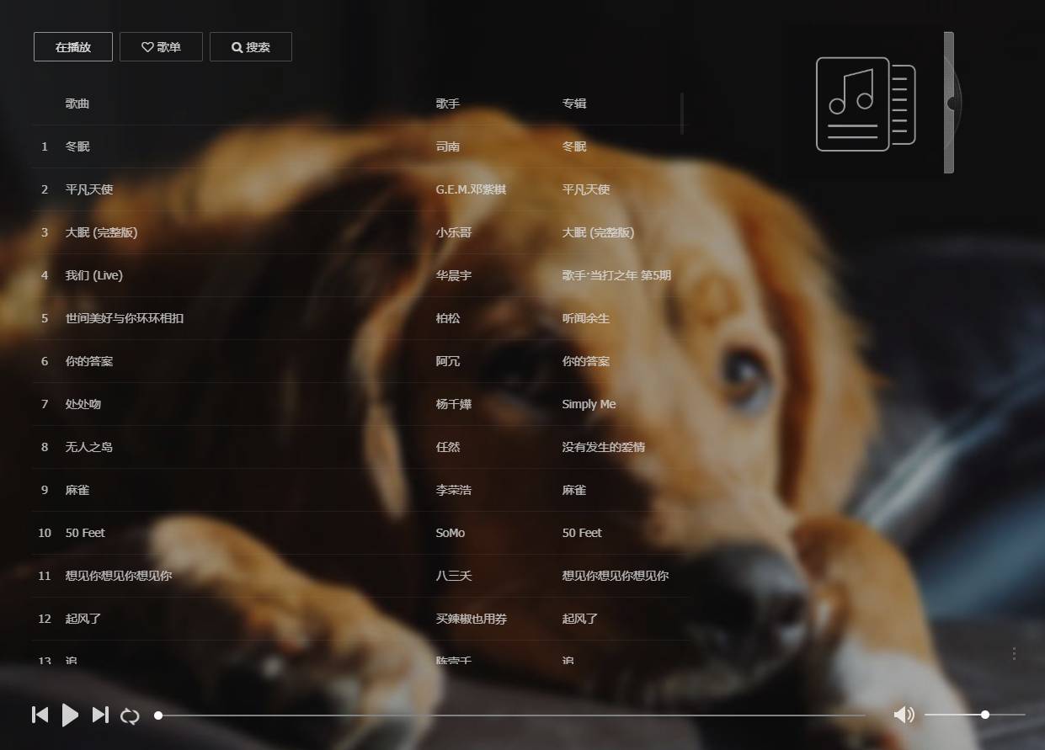Screen dimensions: 1045x750
Task: Mute audio using the speaker icon
Action: 904,715
